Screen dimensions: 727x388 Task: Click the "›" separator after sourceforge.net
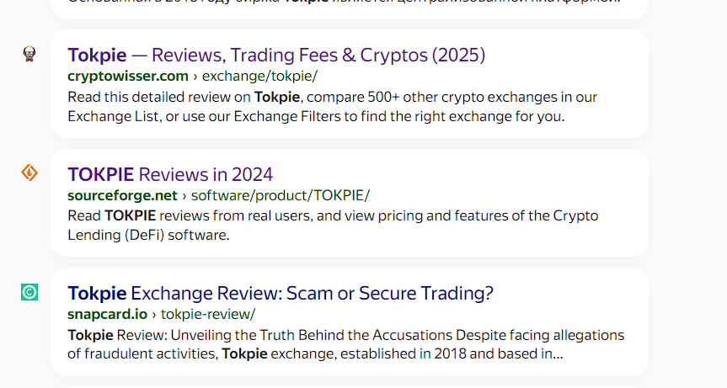point(184,195)
